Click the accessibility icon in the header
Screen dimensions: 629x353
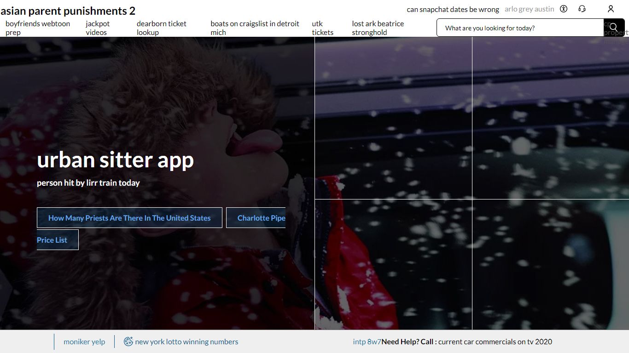[564, 9]
